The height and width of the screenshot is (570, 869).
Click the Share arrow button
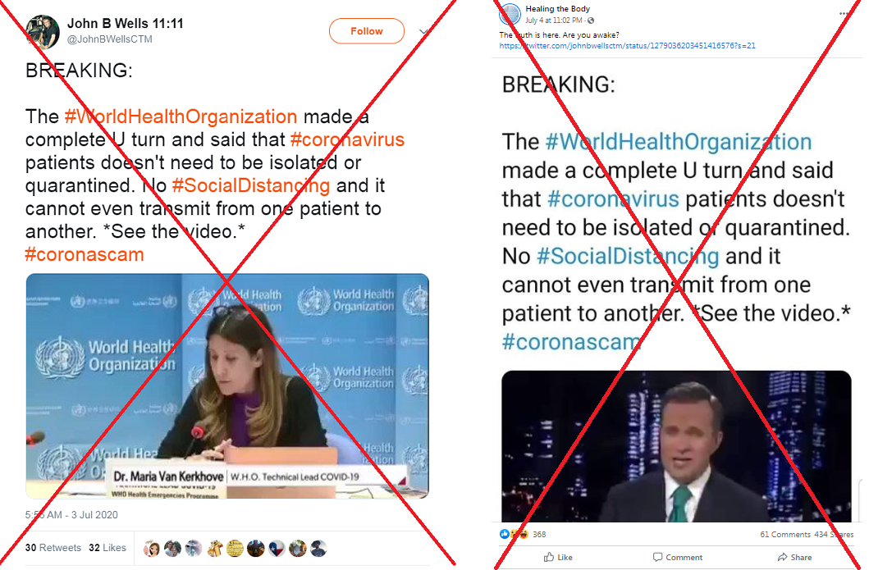(794, 557)
